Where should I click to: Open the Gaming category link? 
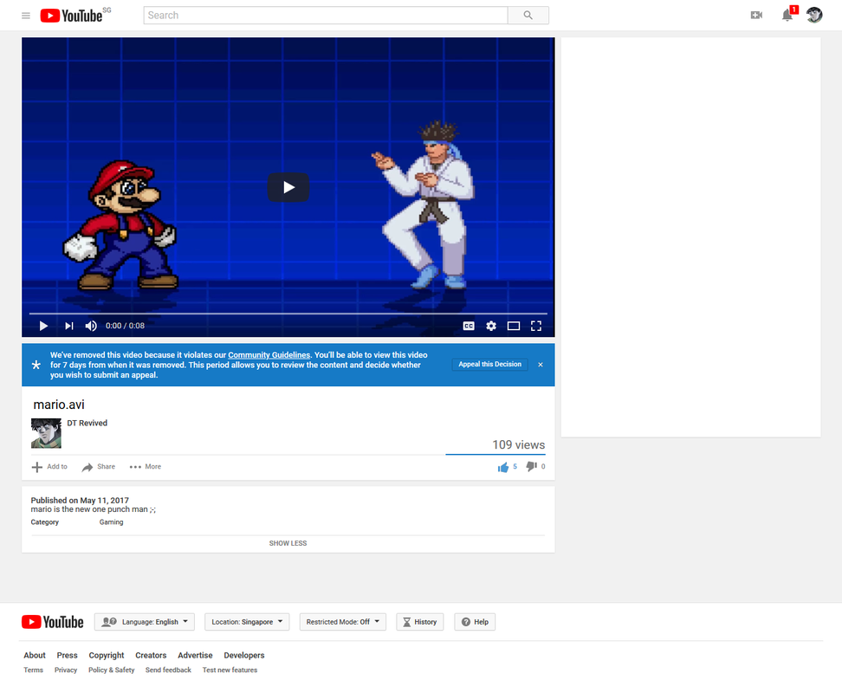coord(111,522)
